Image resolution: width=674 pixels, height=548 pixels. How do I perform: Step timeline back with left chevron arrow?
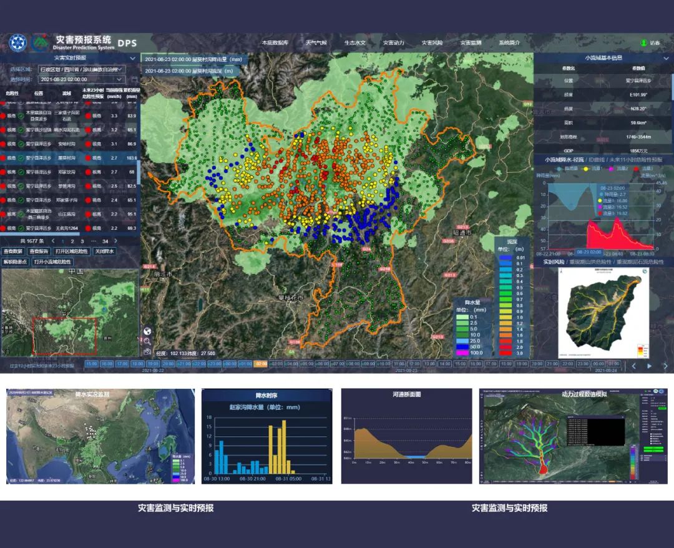[x=633, y=366]
